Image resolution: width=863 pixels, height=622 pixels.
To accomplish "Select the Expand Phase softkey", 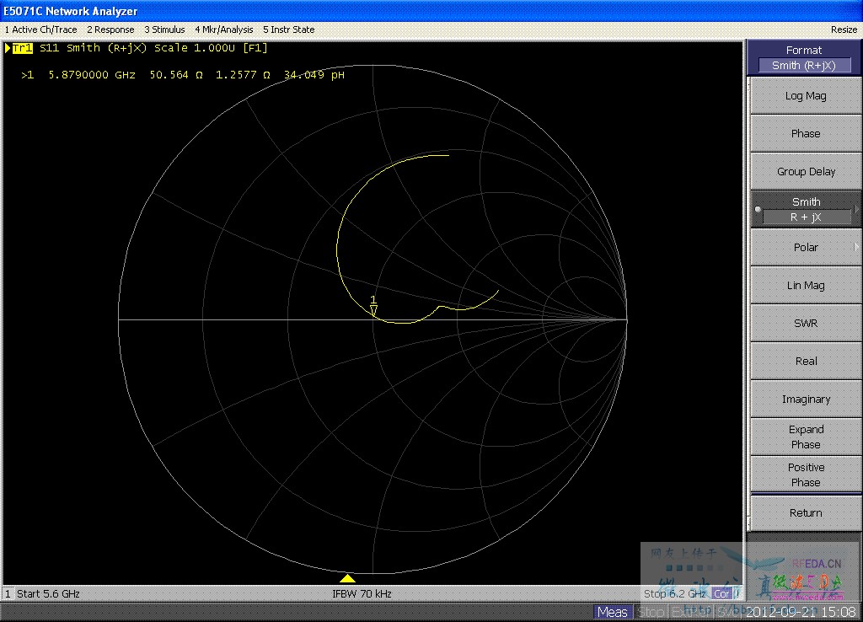I will pyautogui.click(x=806, y=437).
